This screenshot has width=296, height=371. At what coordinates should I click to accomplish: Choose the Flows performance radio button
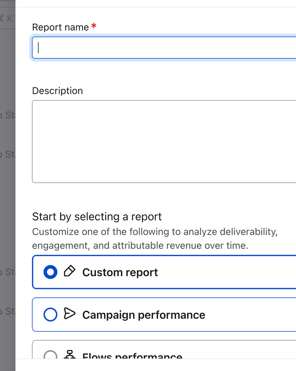click(50, 355)
